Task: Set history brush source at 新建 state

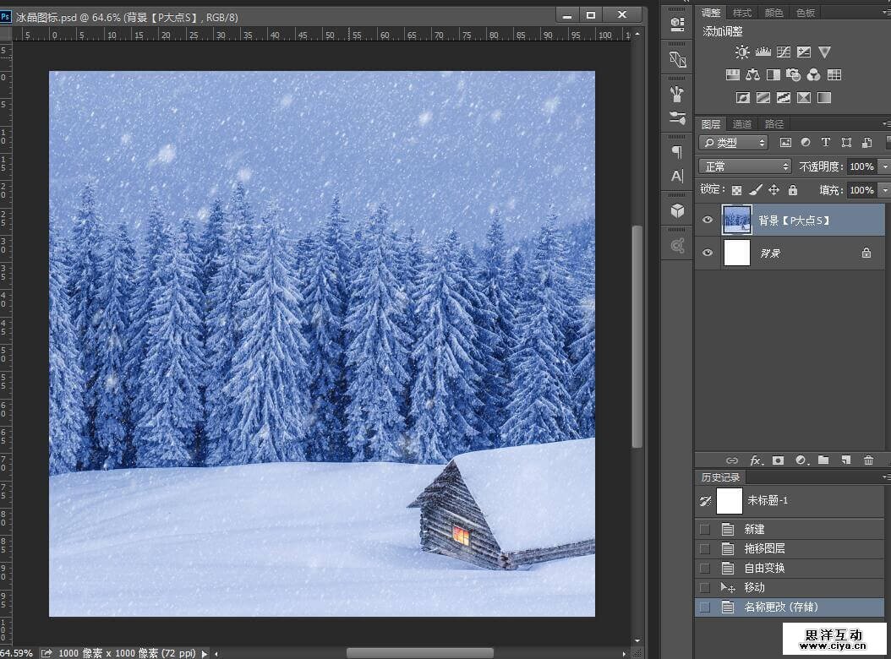Action: (704, 529)
